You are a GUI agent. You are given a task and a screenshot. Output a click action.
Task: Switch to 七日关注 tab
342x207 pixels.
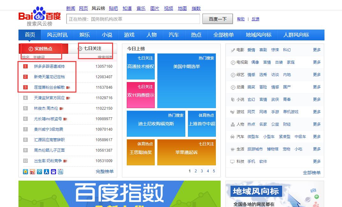click(93, 48)
